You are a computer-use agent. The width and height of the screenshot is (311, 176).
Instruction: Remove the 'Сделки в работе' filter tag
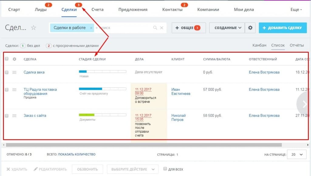pyautogui.click(x=91, y=28)
